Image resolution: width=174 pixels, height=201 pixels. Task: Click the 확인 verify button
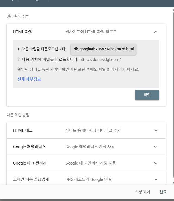pyautogui.click(x=147, y=95)
